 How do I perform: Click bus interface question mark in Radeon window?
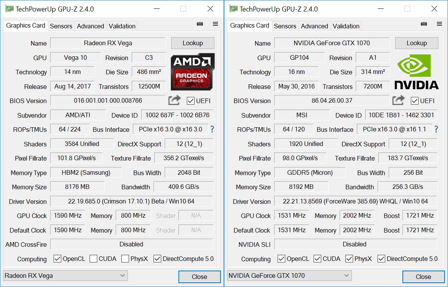point(212,129)
